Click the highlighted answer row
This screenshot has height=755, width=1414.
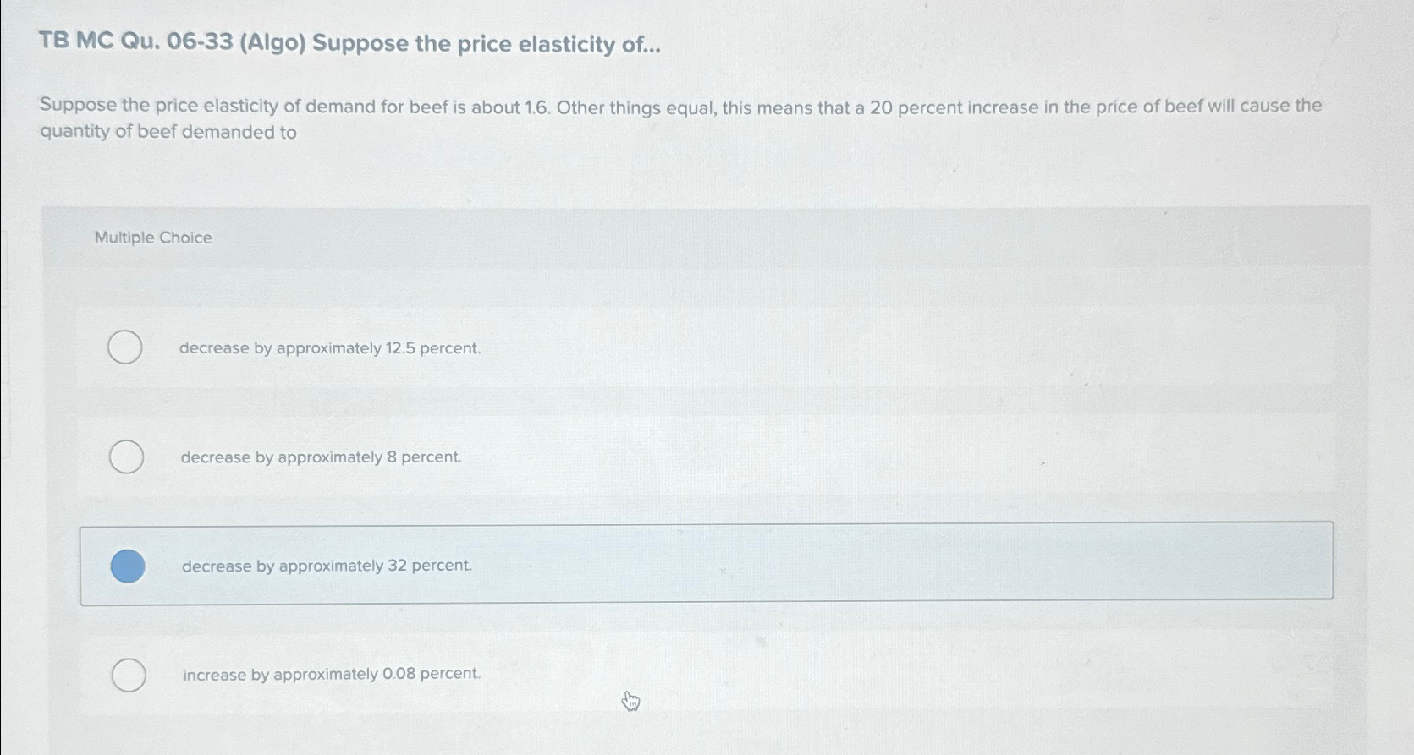point(677,565)
